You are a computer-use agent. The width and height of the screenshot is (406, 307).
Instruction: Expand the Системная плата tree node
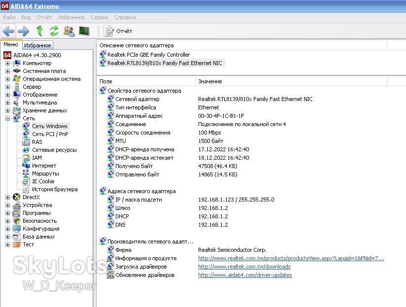point(7,71)
